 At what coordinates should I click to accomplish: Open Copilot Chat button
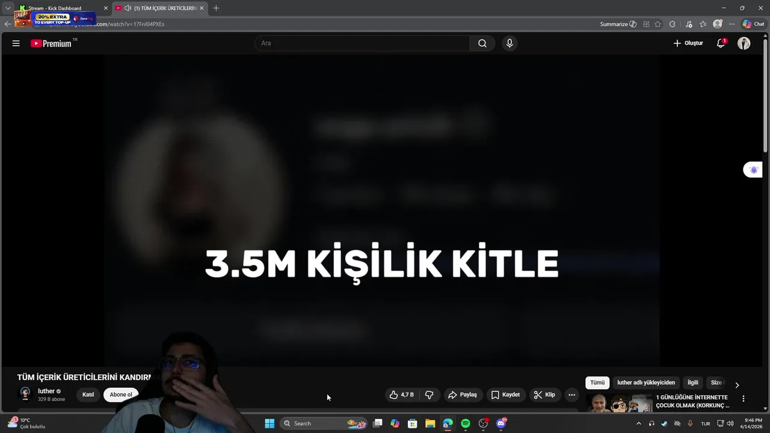pyautogui.click(x=753, y=24)
